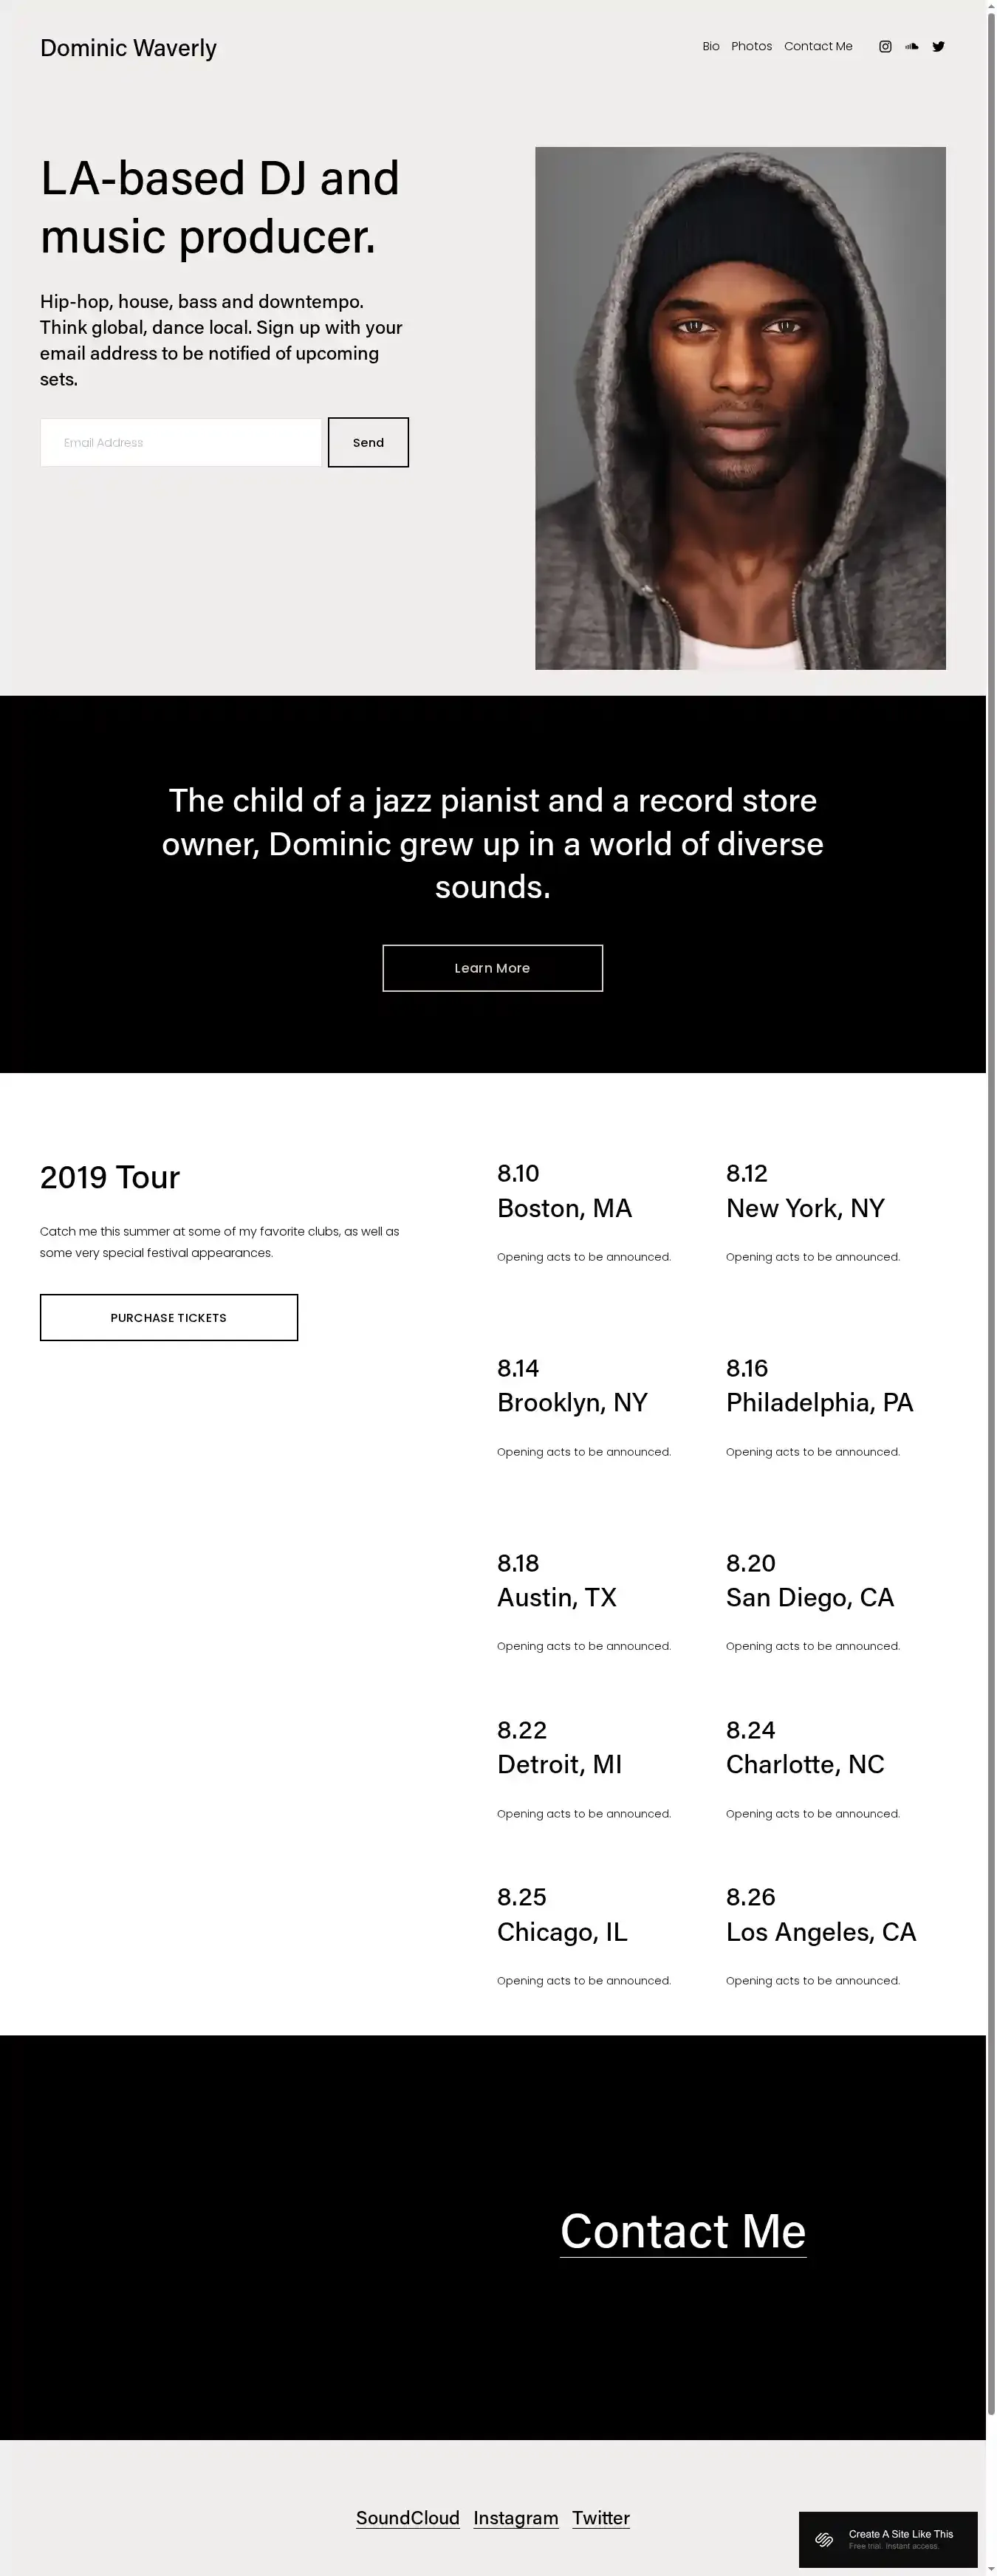Open the Twitter bird icon in header
Screen dimensions: 997x2576
point(939,47)
